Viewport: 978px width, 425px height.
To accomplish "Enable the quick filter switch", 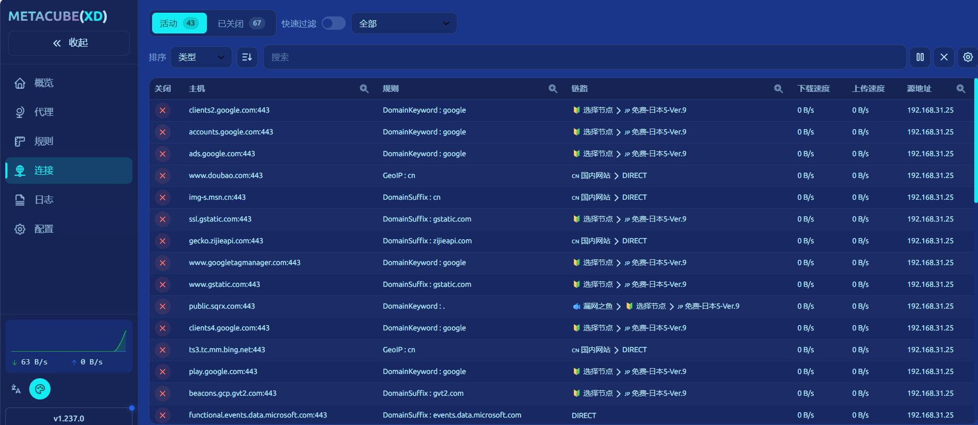I will (x=333, y=23).
